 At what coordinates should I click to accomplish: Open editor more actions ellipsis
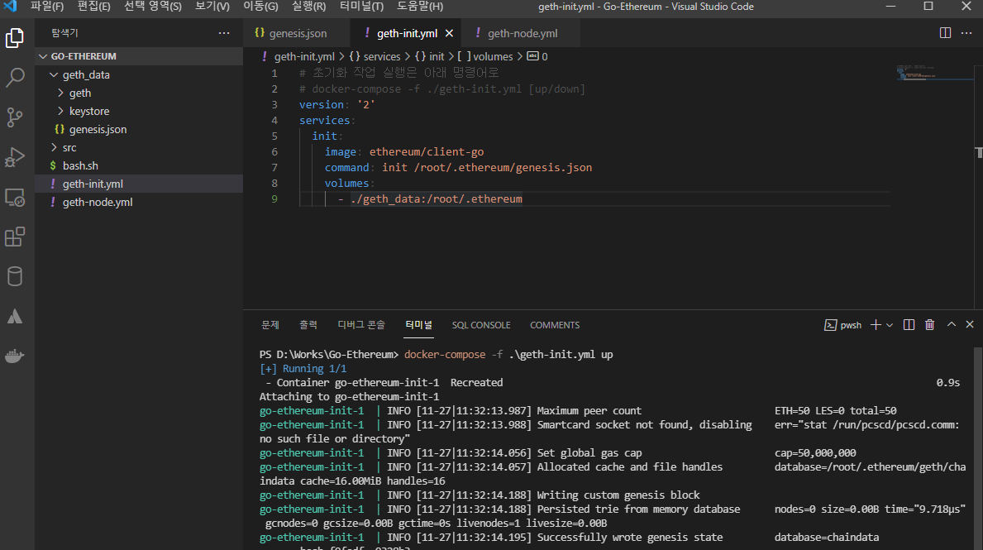[x=966, y=32]
